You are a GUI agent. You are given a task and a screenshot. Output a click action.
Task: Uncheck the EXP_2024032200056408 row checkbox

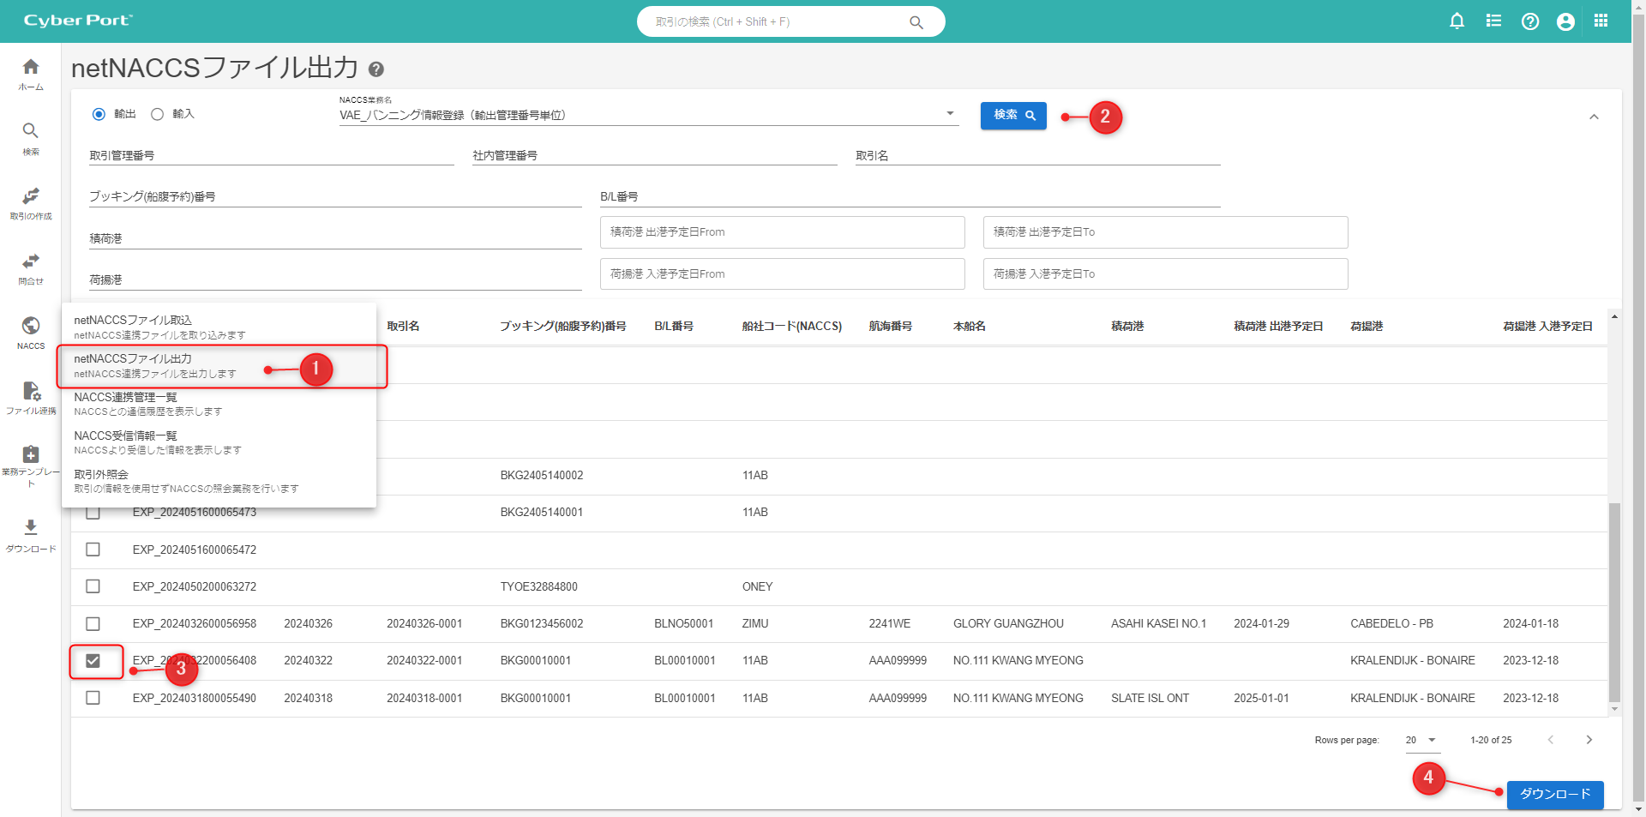coord(93,661)
